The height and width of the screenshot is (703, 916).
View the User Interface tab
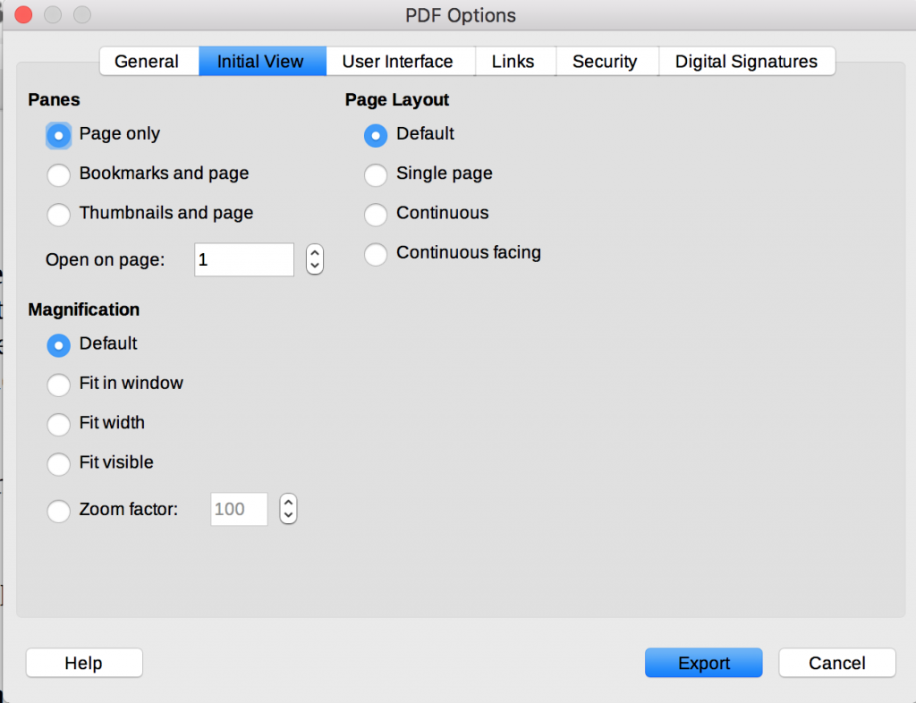pos(399,61)
